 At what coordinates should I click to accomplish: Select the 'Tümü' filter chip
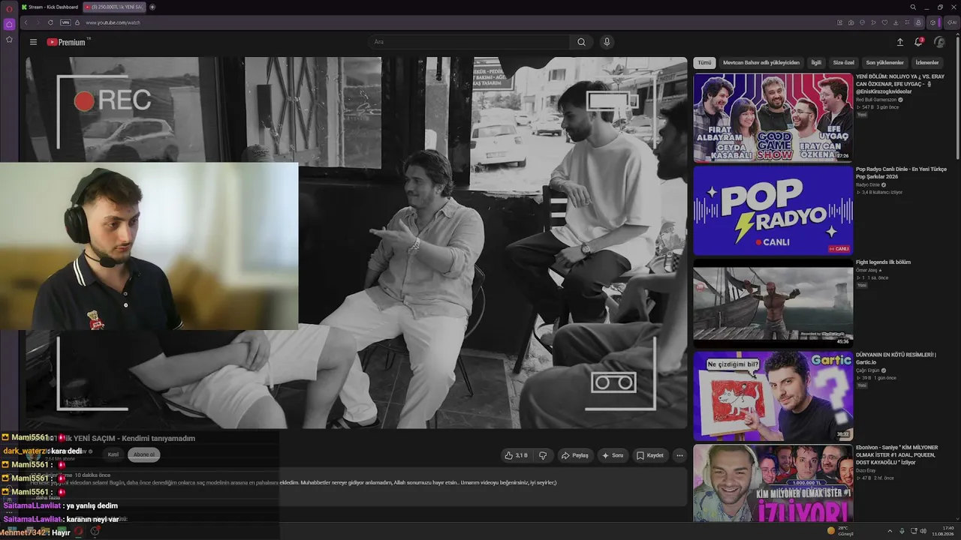pyautogui.click(x=704, y=63)
